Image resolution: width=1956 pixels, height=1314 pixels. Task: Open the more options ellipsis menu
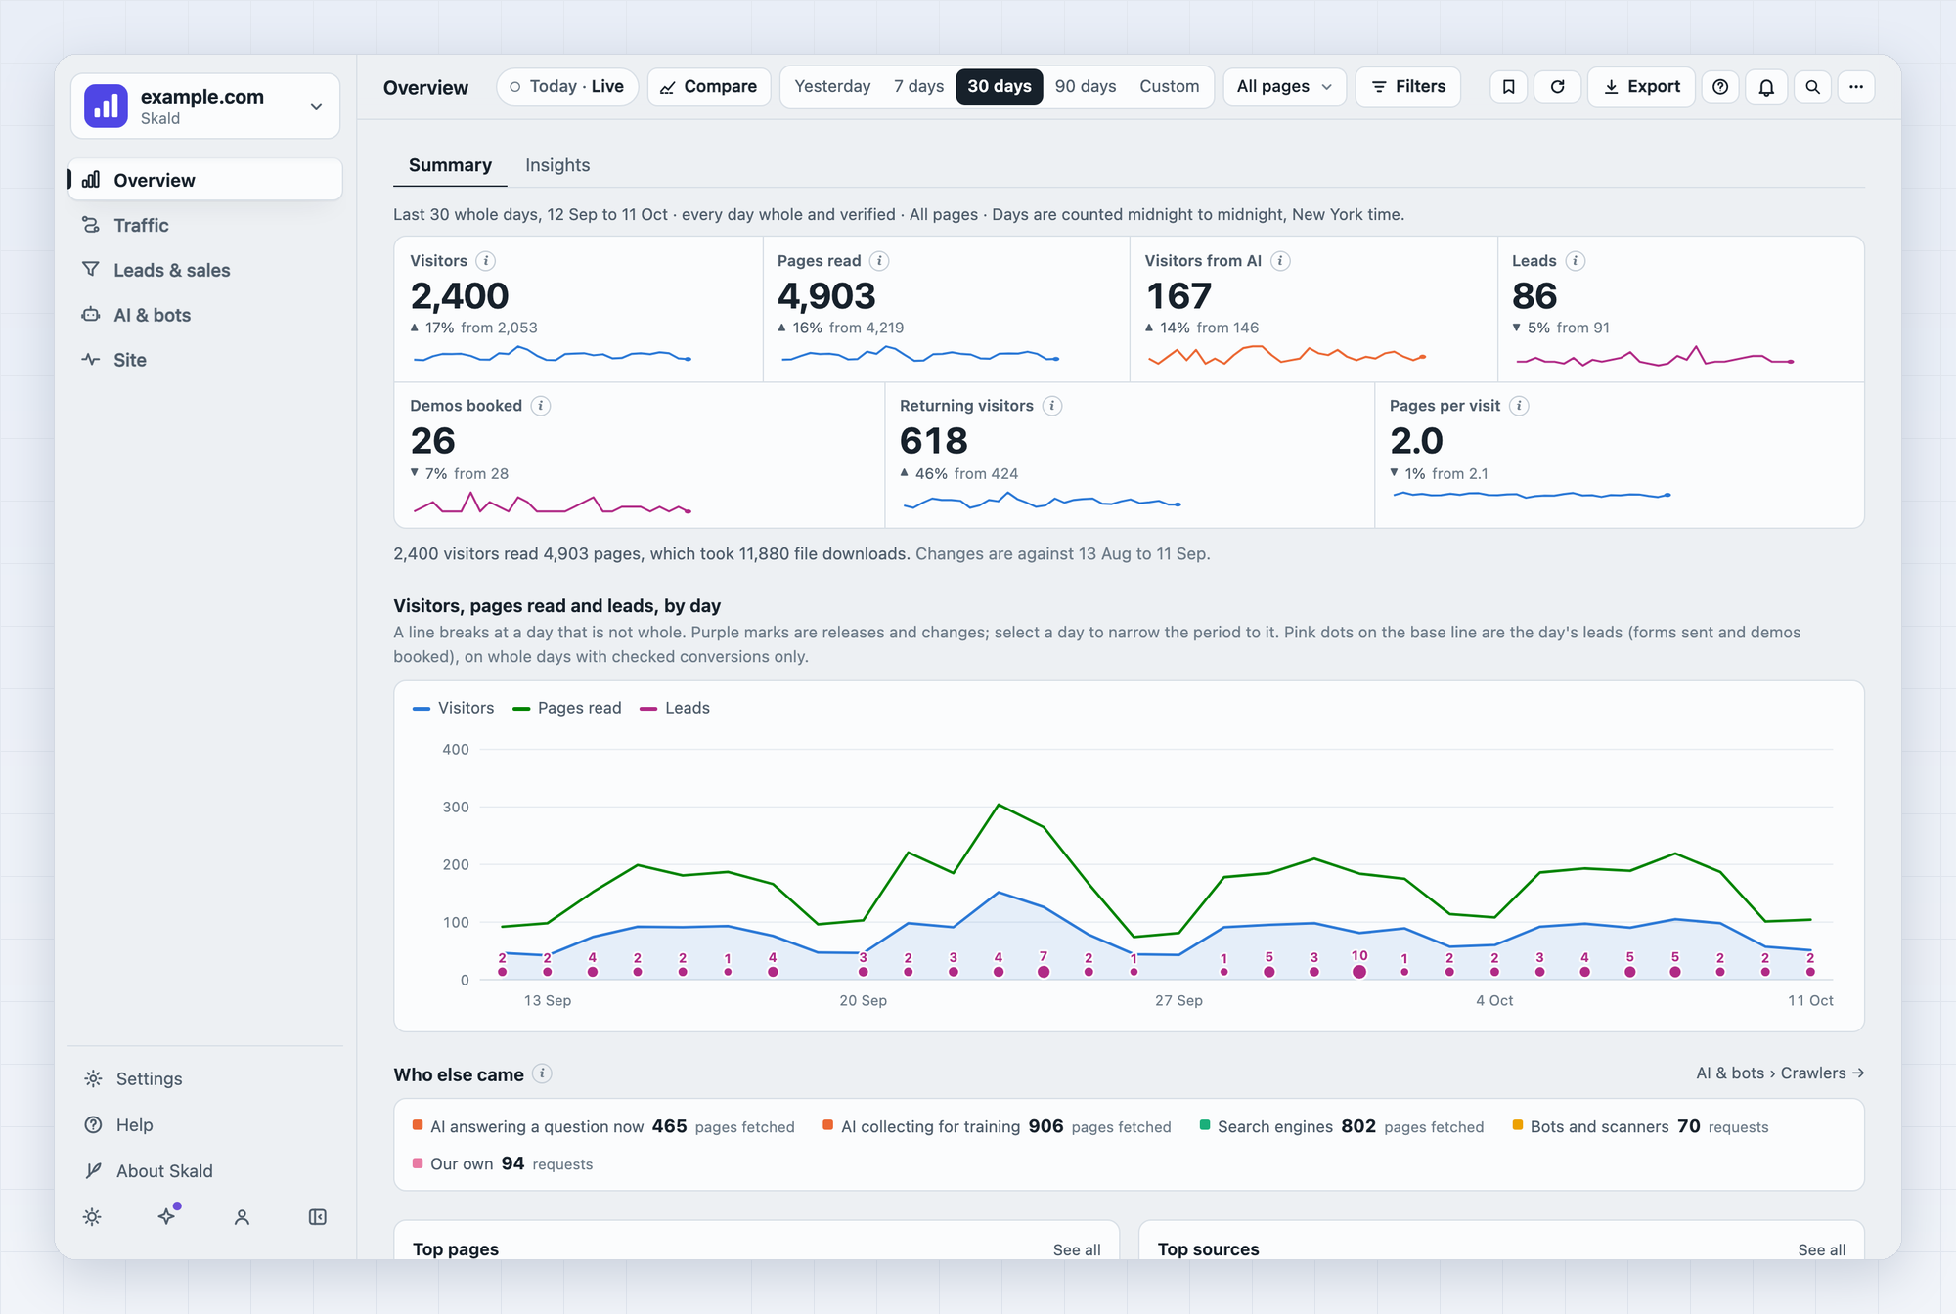(x=1856, y=87)
